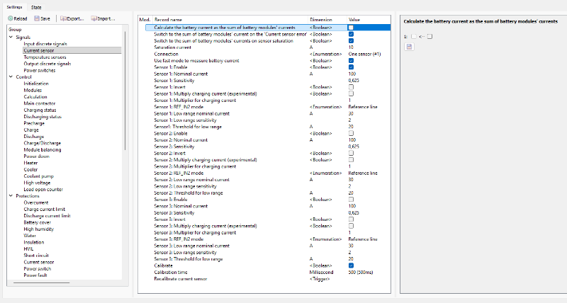Screen dimensions: 567x303
Task: Open Sensor 1: REF_IN2 mode 'Reference line' value
Action: [362, 107]
